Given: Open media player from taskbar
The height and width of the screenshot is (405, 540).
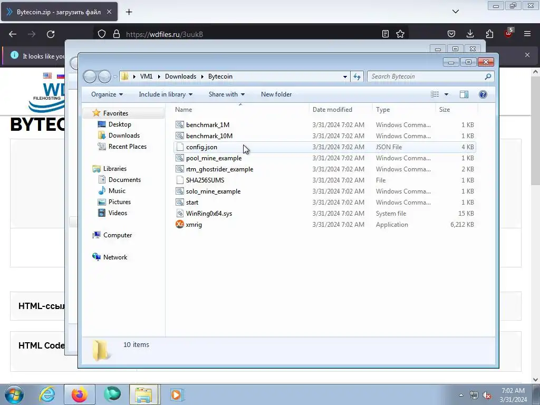Looking at the screenshot, I should point(177,394).
